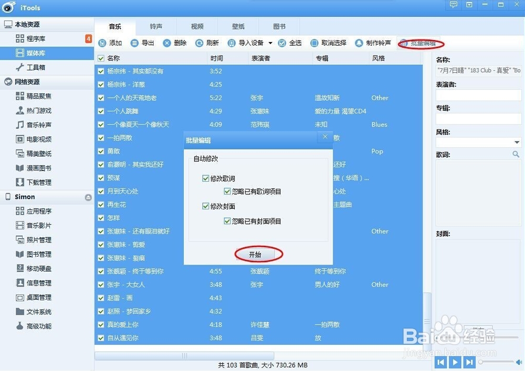Switch to the 图书 tab

pyautogui.click(x=279, y=26)
